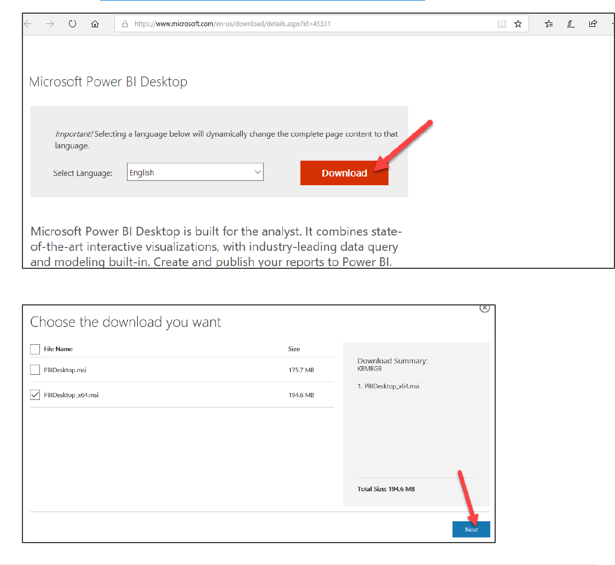The image size is (615, 565).
Task: Click the 1. PBIDesktop_x64.msi summary entry
Action: (x=388, y=386)
